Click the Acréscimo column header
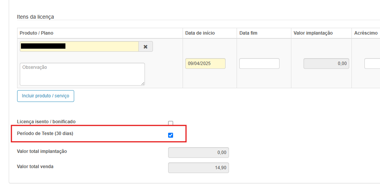 click(366, 33)
